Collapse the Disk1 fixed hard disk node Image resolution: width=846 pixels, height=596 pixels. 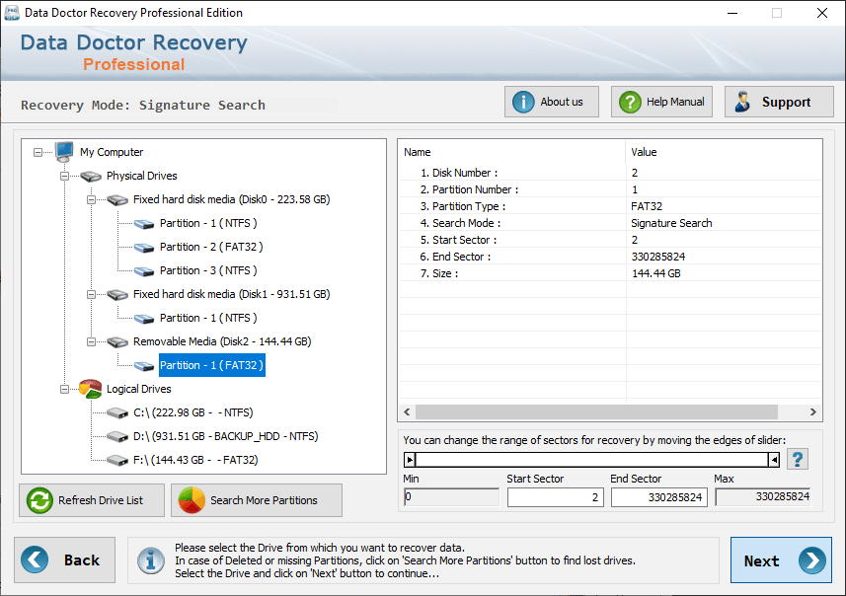coord(91,294)
